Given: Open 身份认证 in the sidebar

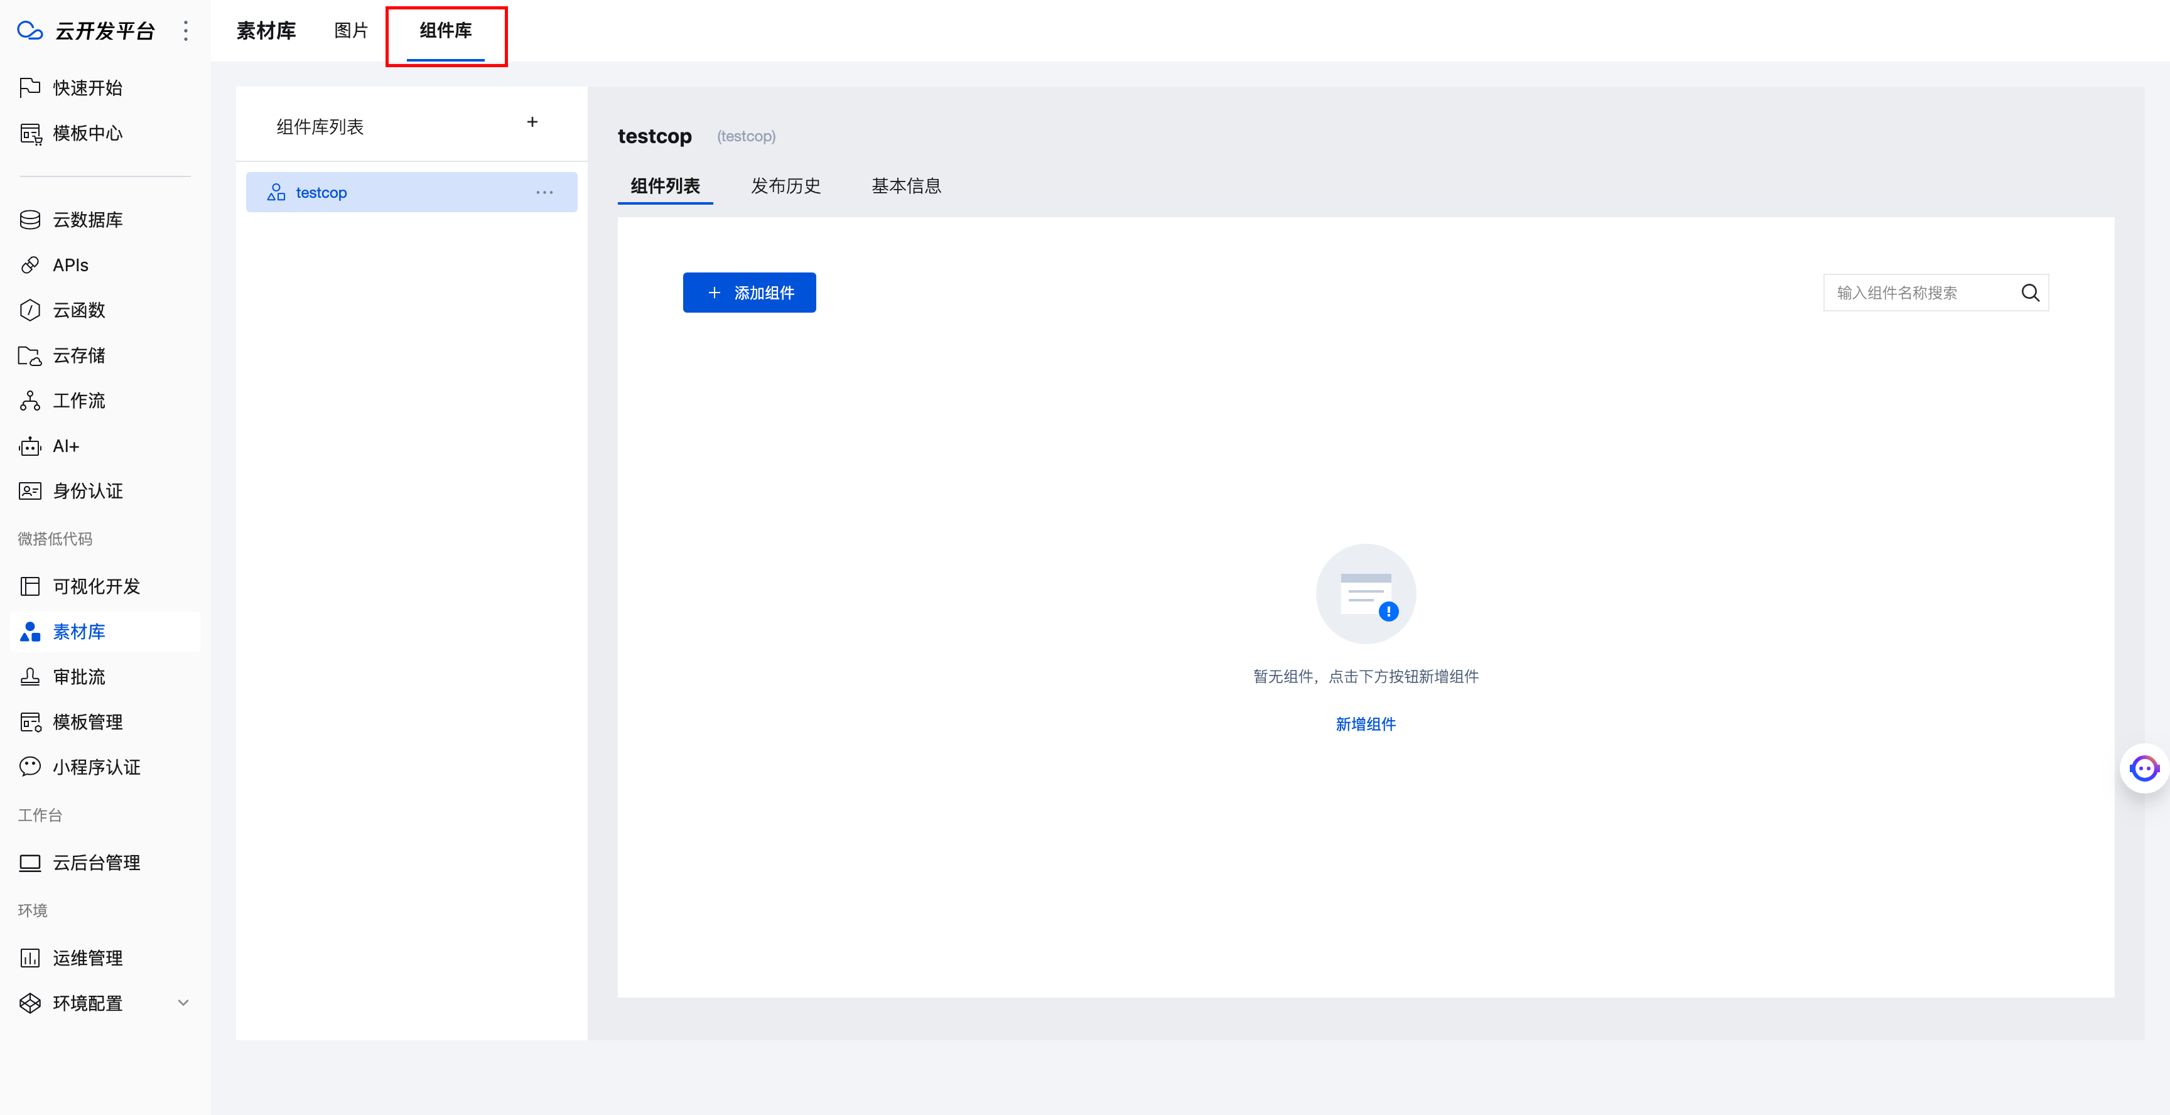Looking at the screenshot, I should click(88, 491).
